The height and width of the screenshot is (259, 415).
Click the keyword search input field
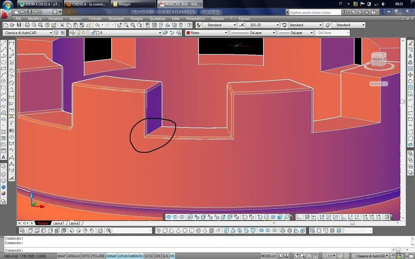pyautogui.click(x=314, y=13)
